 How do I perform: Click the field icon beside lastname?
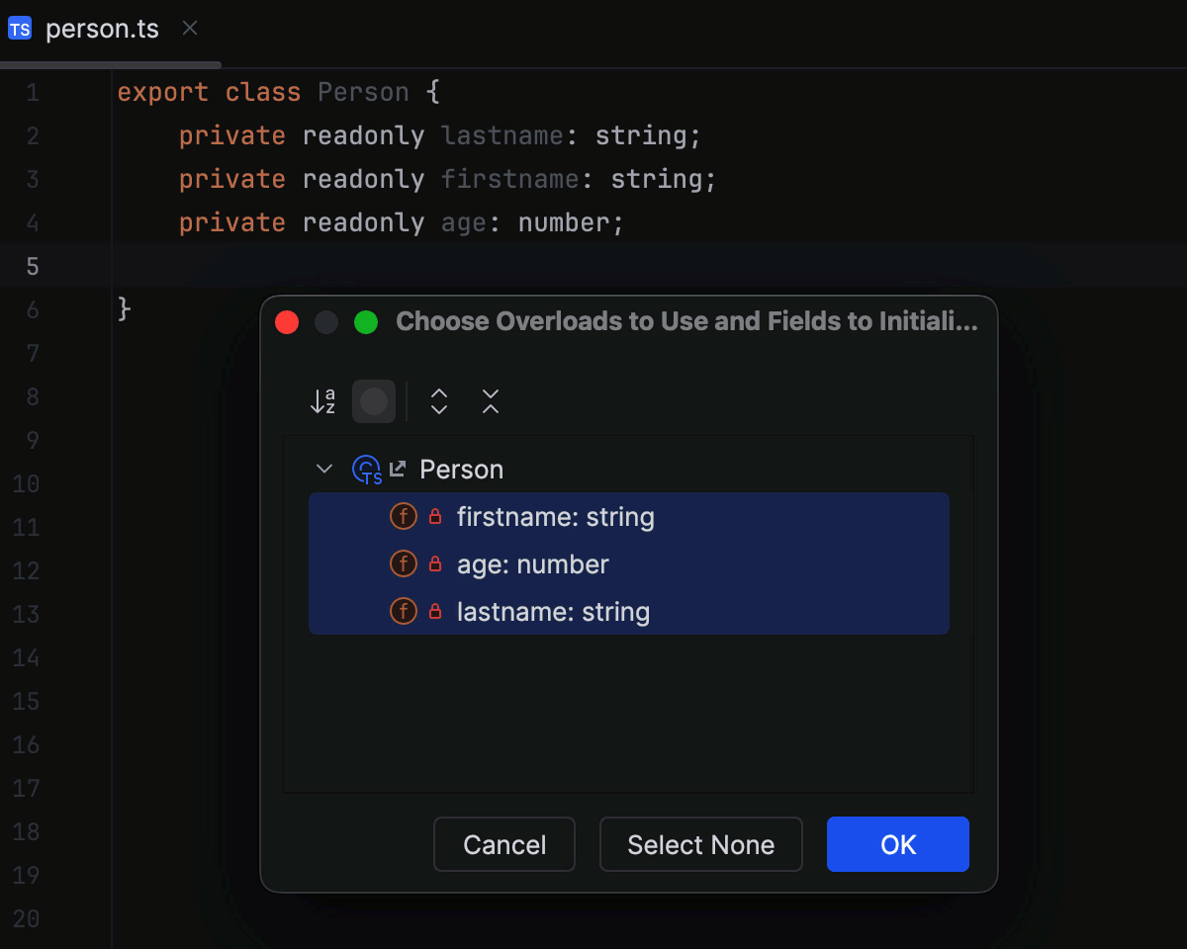click(x=403, y=611)
